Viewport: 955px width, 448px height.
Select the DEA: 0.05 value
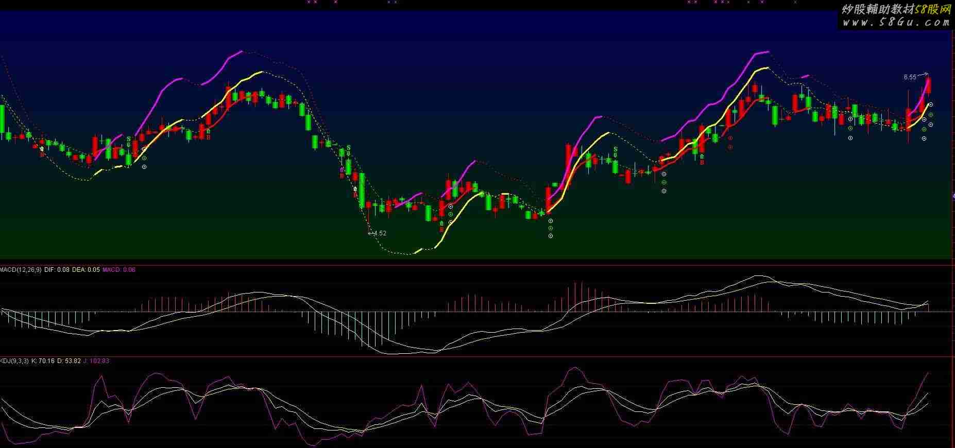click(86, 269)
